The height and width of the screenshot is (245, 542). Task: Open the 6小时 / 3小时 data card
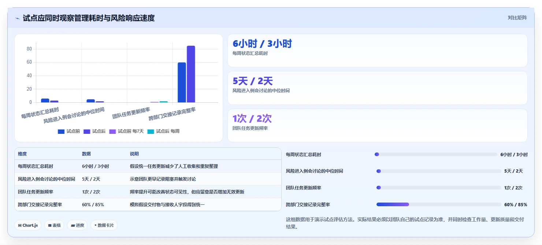click(378, 50)
